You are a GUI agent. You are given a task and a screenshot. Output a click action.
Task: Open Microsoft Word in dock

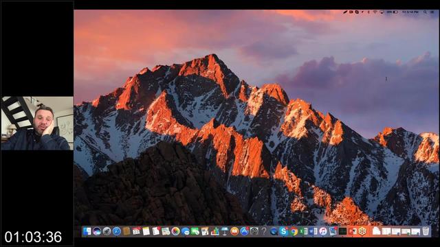[x=313, y=231]
